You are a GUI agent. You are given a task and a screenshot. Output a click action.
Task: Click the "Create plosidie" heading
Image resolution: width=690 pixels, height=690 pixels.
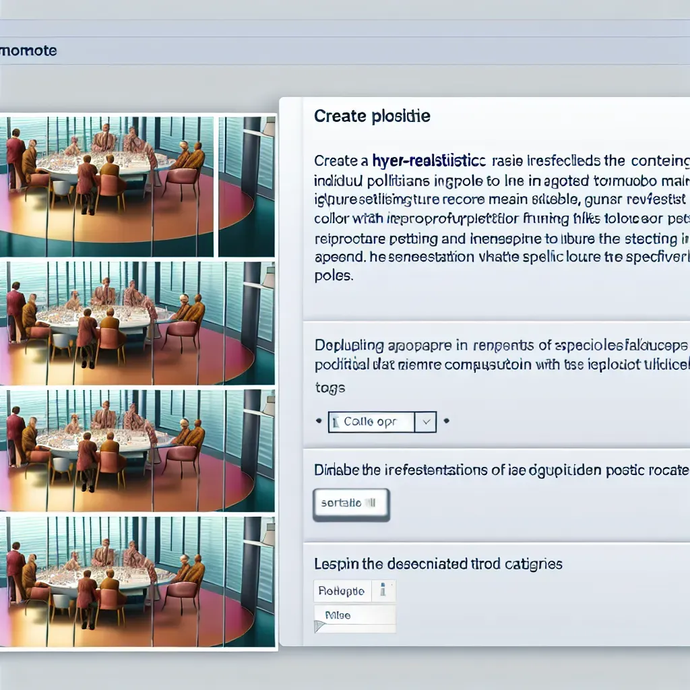point(372,116)
